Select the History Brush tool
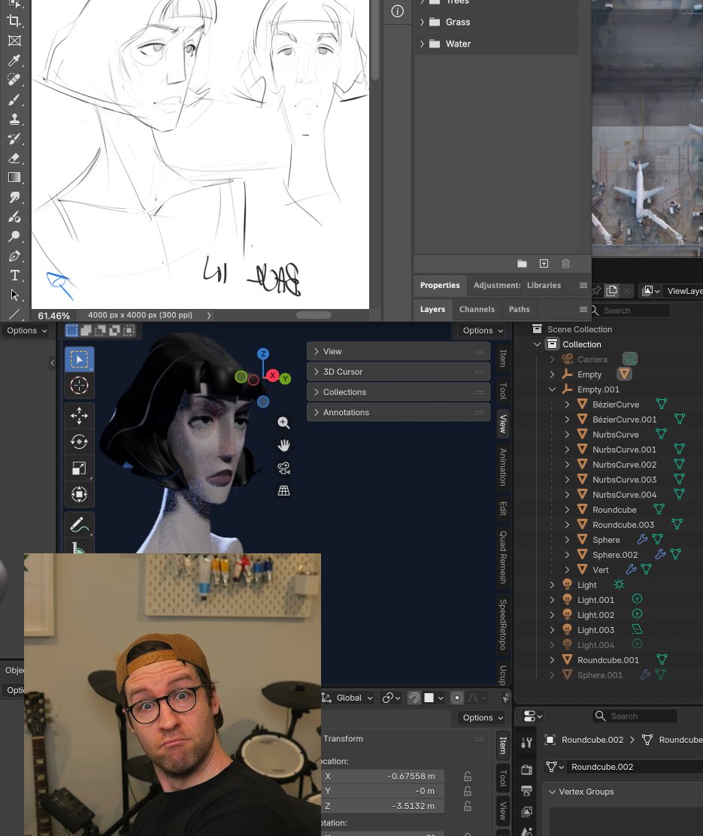Screen dimensions: 703x836 click(x=14, y=138)
